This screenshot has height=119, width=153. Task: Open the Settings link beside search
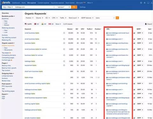click(83, 7)
